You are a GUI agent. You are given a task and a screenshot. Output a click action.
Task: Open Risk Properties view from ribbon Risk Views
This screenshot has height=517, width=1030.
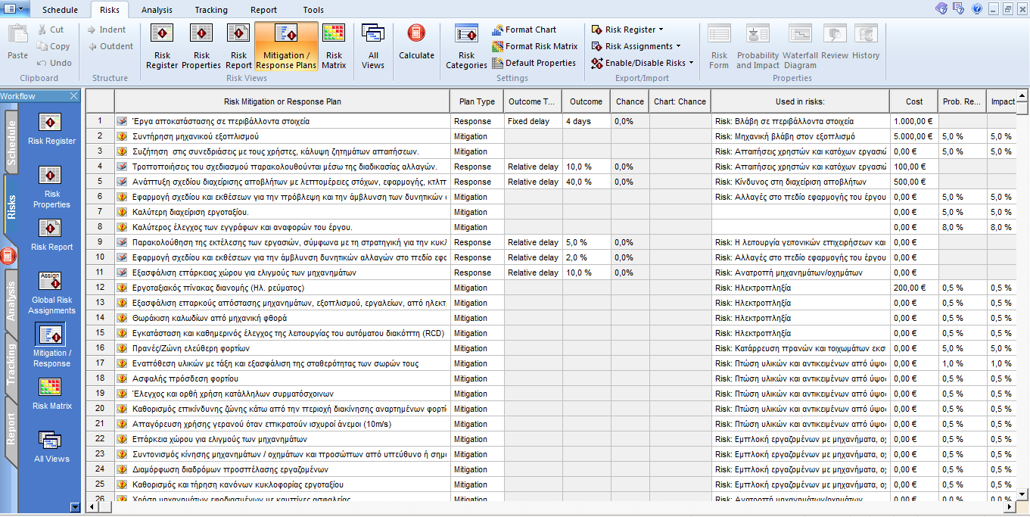(x=201, y=46)
